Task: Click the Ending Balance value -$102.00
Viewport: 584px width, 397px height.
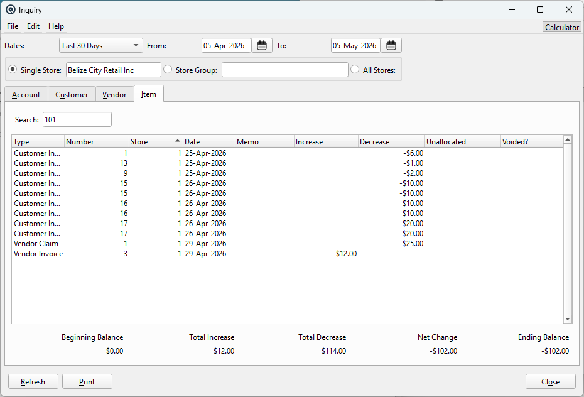Action: tap(555, 351)
